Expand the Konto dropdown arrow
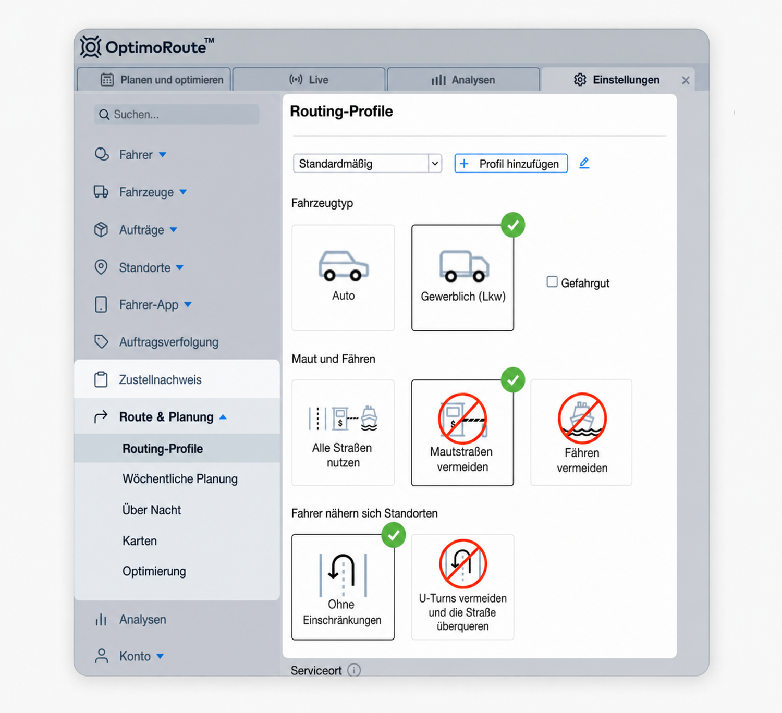The image size is (782, 713). click(x=160, y=656)
